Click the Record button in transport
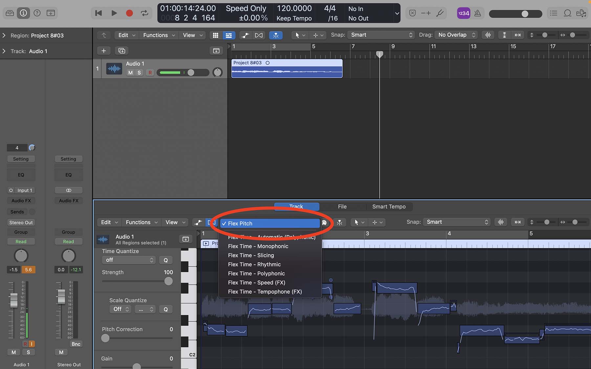 [x=129, y=13]
